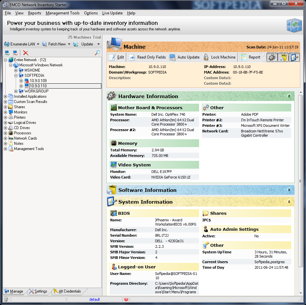This screenshot has width=306, height=305.
Task: Click the status bar edit icon
Action: 6,299
